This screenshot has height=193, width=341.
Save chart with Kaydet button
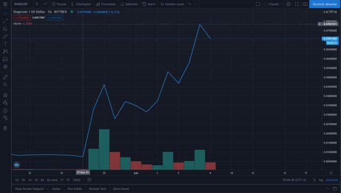coord(271,4)
